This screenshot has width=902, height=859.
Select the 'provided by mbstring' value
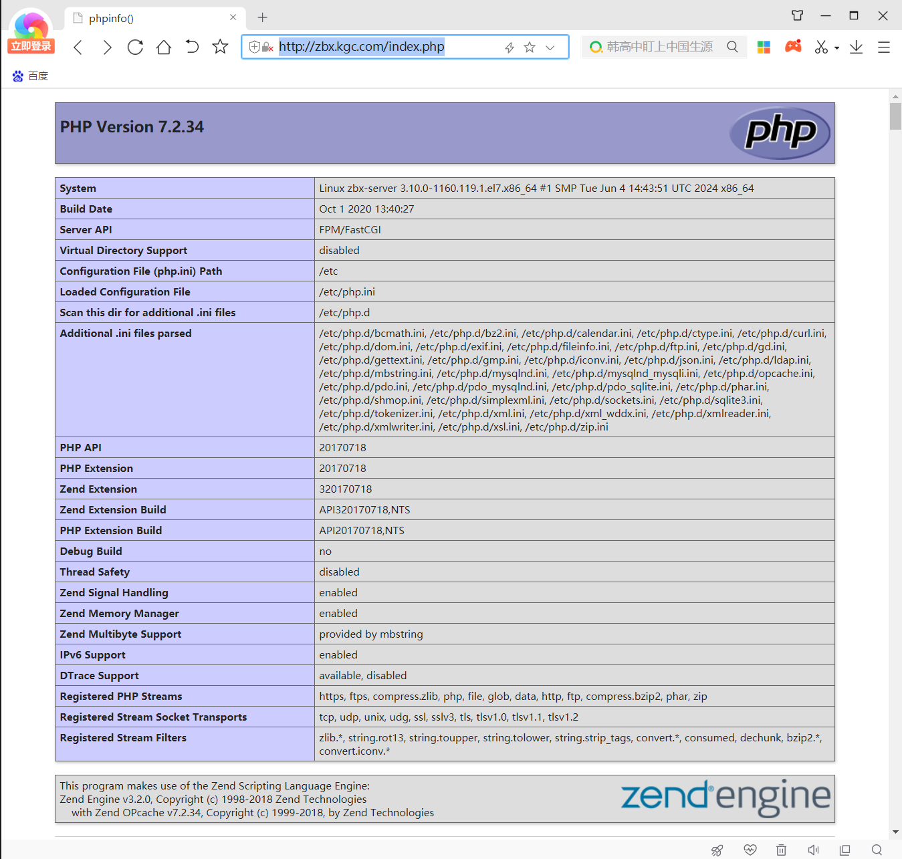coord(371,634)
